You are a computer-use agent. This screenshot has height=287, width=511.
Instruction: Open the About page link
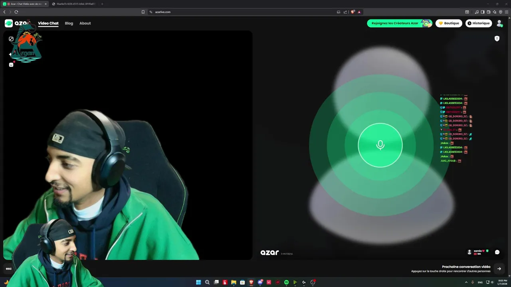[x=85, y=23]
